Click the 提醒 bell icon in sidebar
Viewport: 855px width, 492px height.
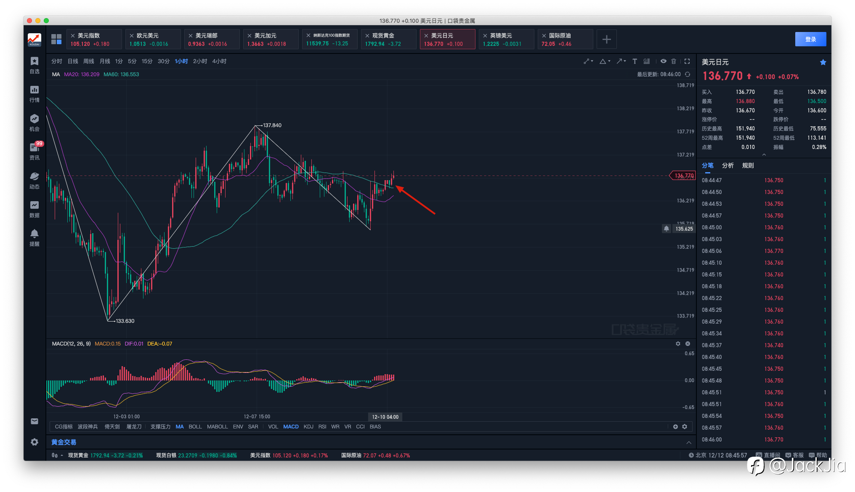(x=35, y=237)
